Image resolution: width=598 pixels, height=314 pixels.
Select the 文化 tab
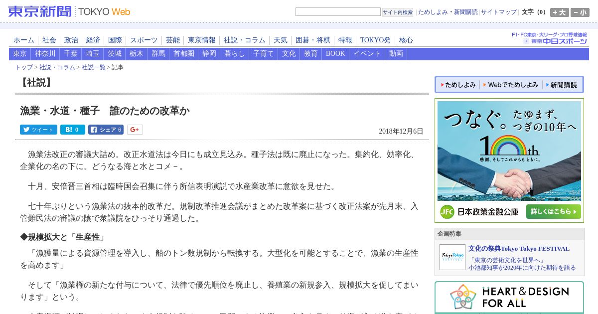tap(289, 54)
